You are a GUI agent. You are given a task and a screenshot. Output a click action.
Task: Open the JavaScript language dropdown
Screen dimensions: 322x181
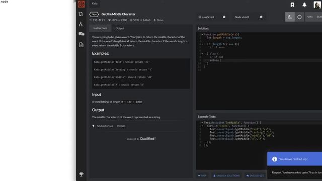click(212, 17)
